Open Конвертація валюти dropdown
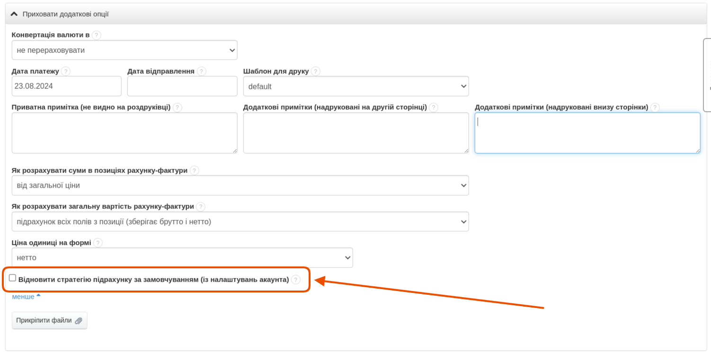The height and width of the screenshot is (360, 711). coord(124,50)
